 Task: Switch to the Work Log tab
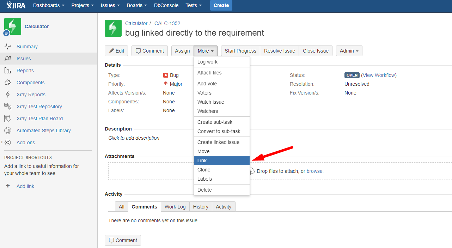point(175,207)
